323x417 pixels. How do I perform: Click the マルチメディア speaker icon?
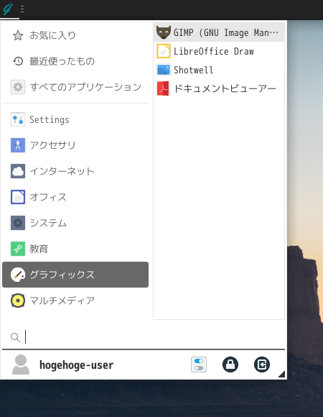(18, 301)
